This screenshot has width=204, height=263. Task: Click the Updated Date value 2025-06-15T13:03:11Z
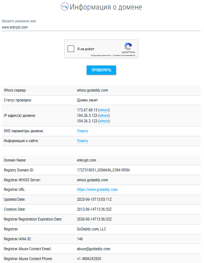94,199
